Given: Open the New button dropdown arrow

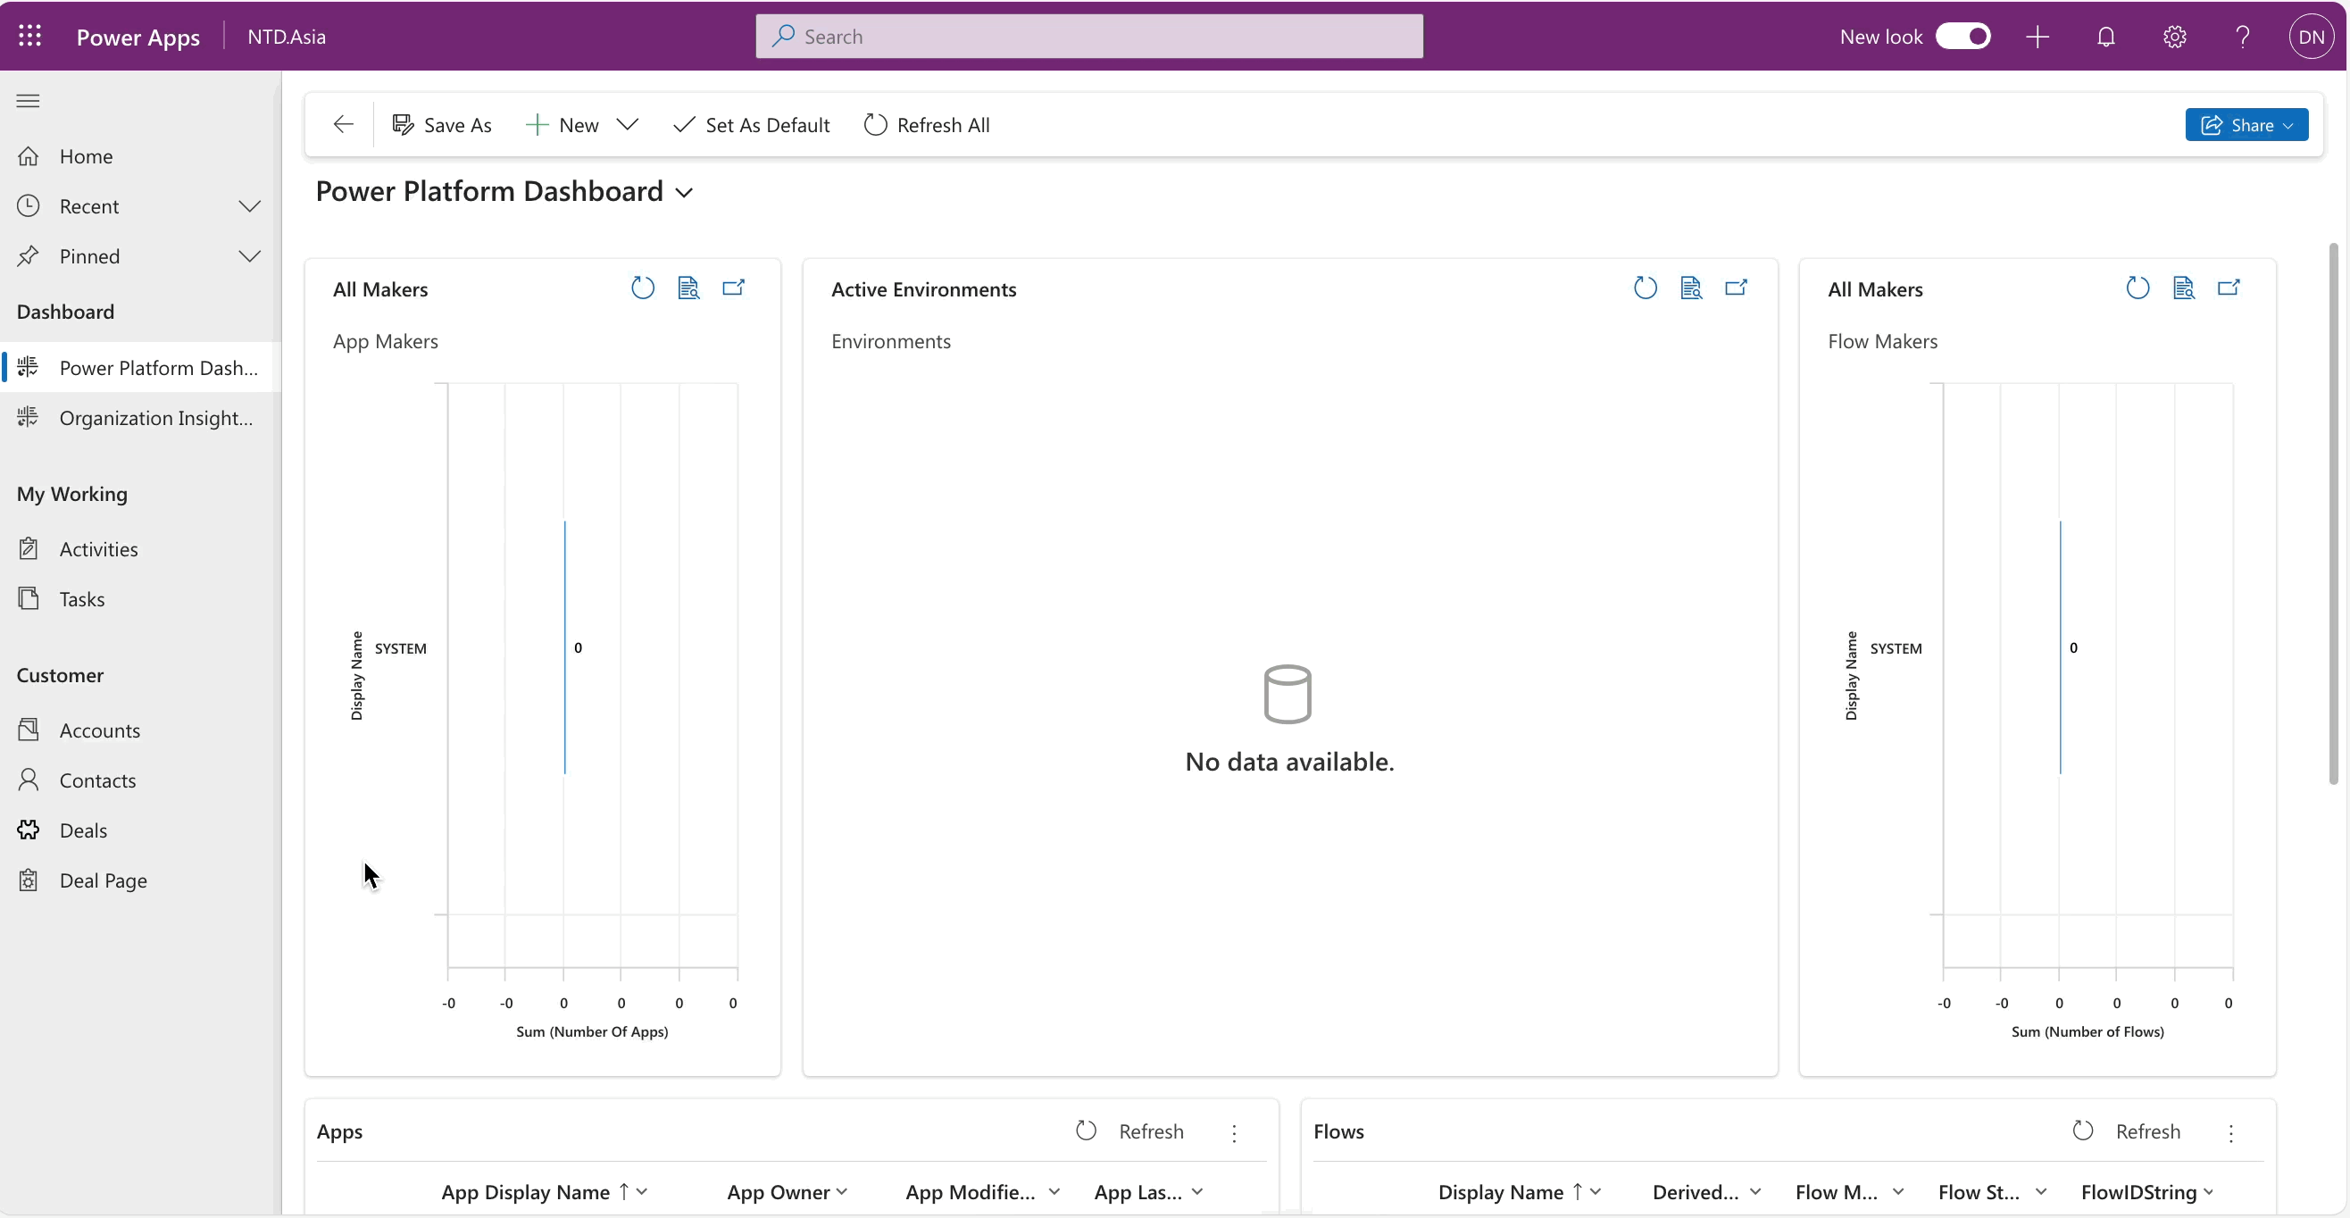Looking at the screenshot, I should [x=628, y=125].
